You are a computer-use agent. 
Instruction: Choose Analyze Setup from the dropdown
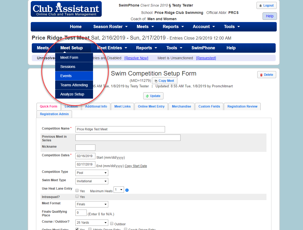(x=74, y=94)
